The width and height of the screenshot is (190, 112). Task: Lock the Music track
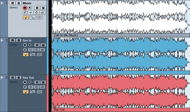[x=32, y=17]
